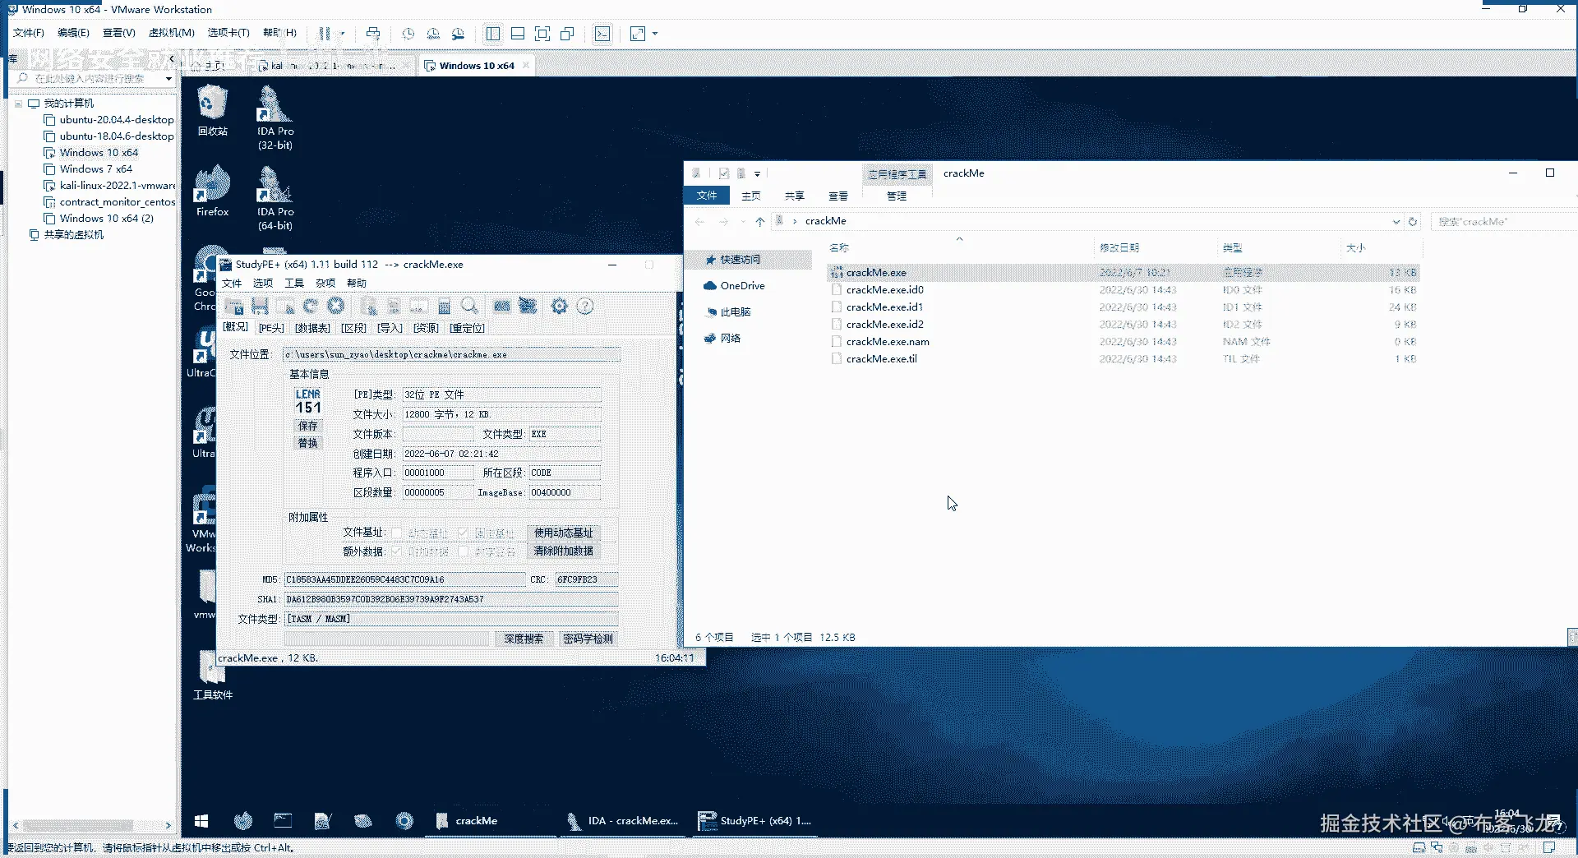Click the 深度搜索 button

click(524, 639)
